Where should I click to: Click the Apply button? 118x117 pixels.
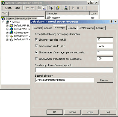coord(90,112)
